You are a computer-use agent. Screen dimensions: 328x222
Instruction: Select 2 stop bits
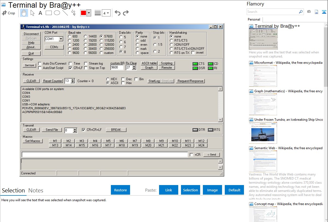[x=155, y=51]
